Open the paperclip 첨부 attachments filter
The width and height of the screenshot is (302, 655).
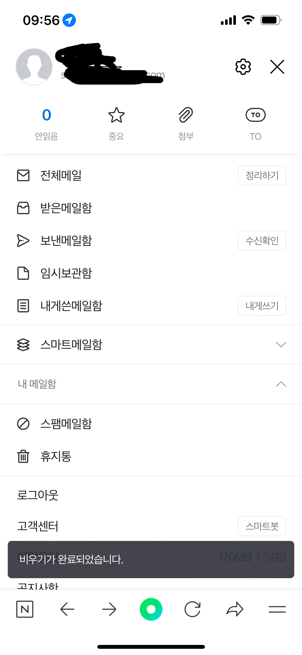pos(186,115)
